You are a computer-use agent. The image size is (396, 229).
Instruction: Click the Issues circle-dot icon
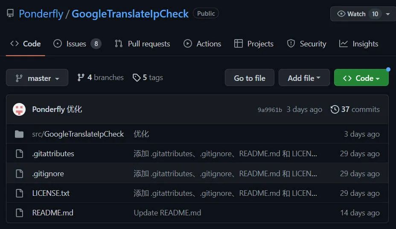(x=58, y=43)
